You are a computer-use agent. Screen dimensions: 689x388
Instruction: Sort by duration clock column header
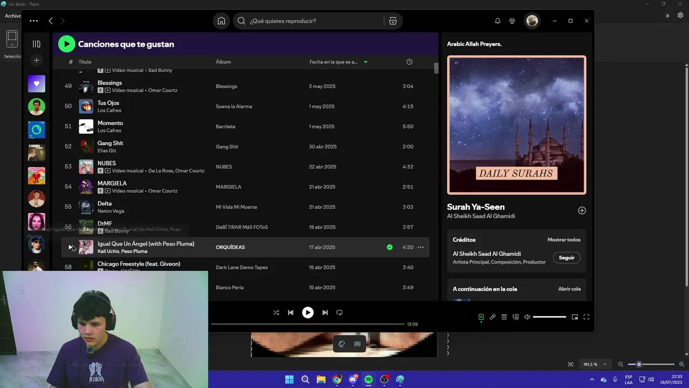(409, 62)
